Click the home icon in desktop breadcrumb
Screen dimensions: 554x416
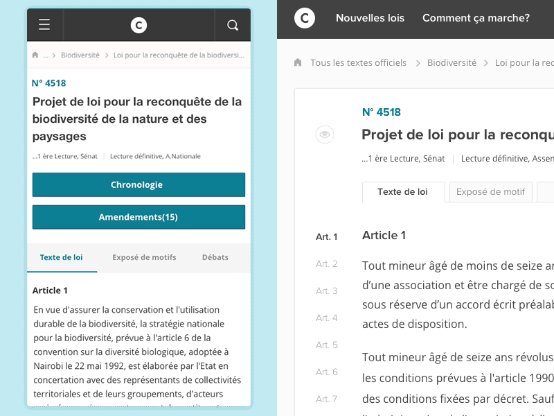click(x=296, y=62)
